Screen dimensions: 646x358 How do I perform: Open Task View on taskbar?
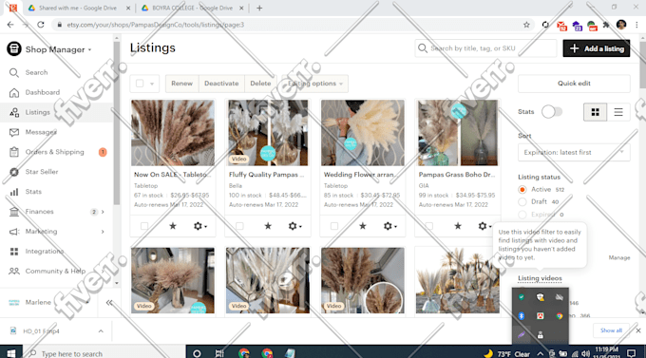coord(219,353)
